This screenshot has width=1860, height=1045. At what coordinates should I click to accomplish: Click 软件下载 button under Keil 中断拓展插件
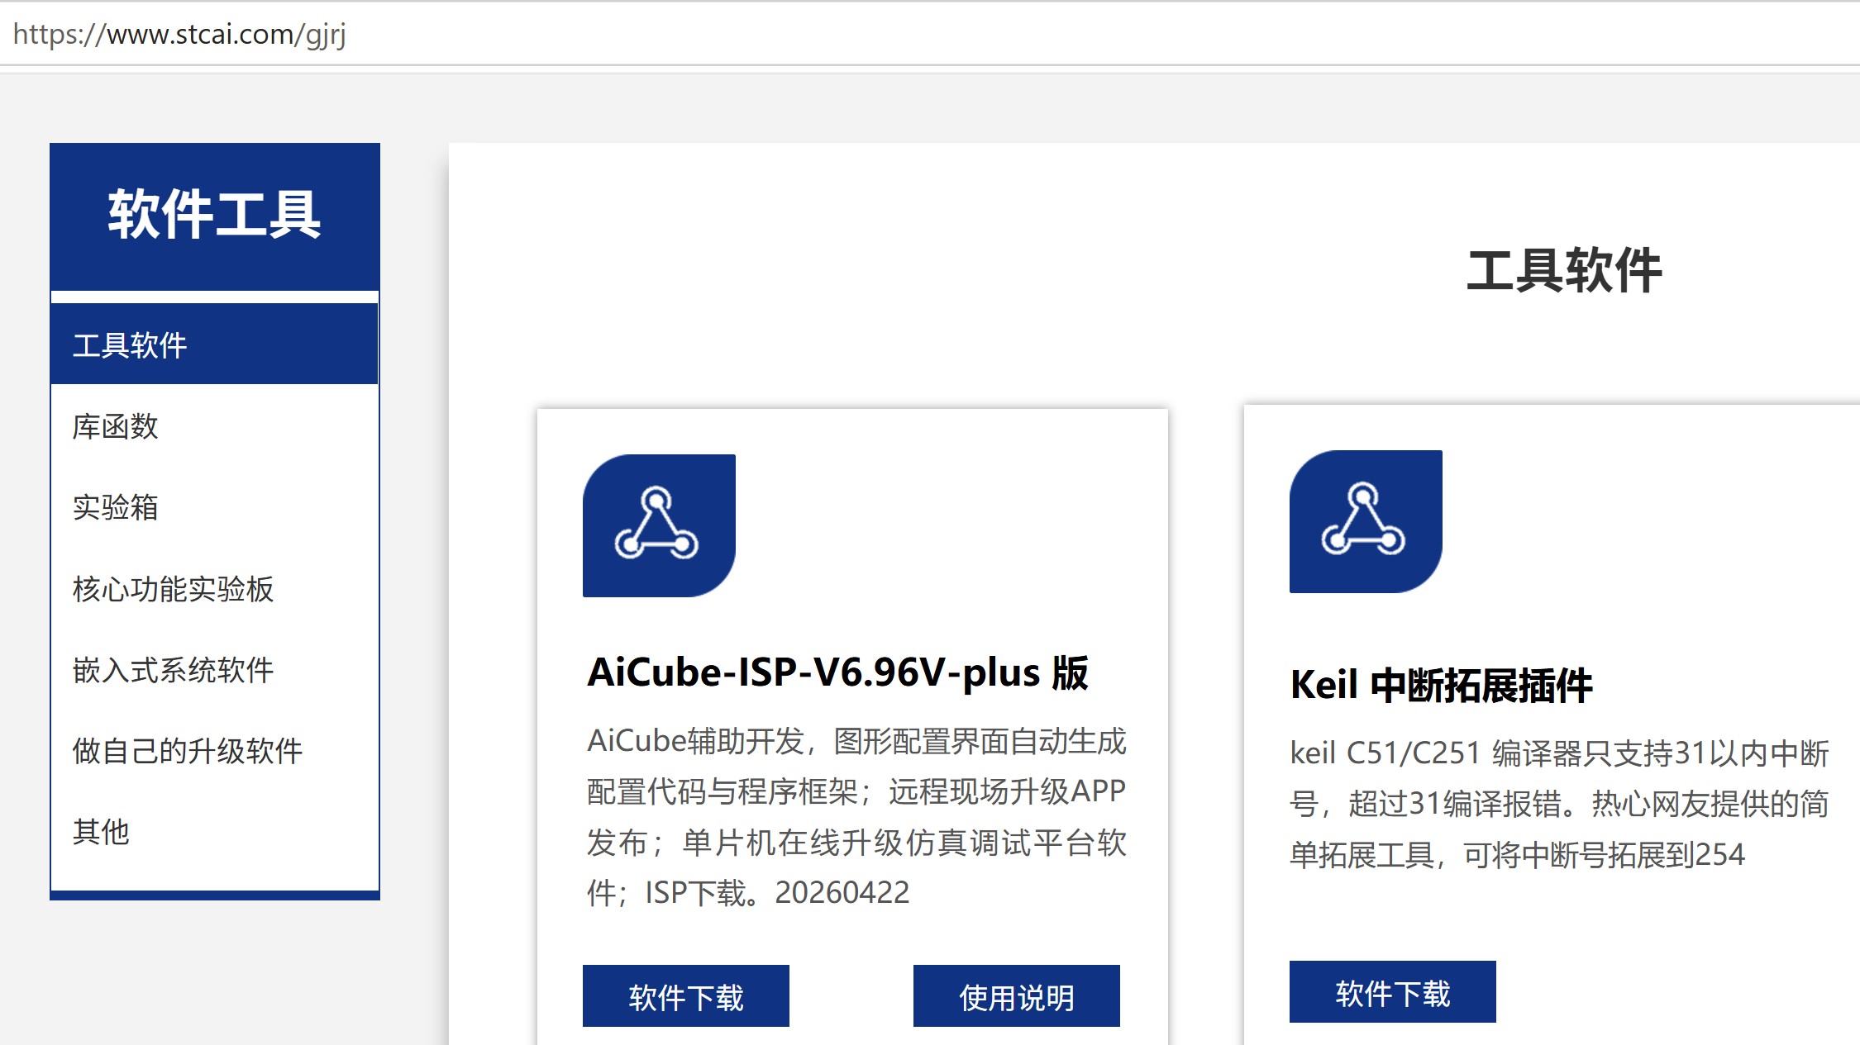coord(1393,992)
